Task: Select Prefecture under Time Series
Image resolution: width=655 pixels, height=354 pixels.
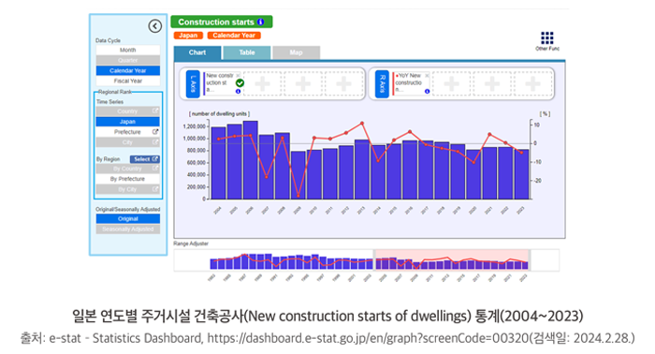Action: pos(127,132)
